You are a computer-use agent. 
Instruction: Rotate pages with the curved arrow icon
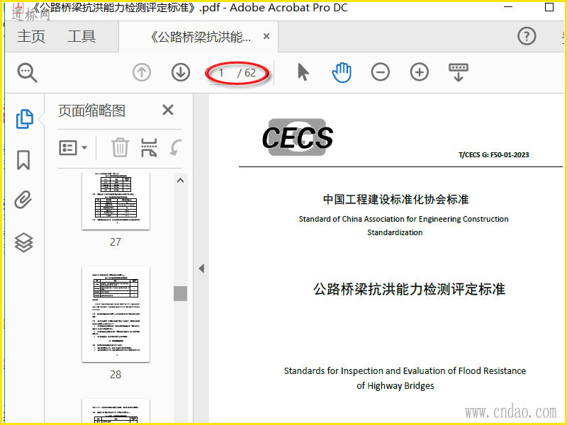175,147
